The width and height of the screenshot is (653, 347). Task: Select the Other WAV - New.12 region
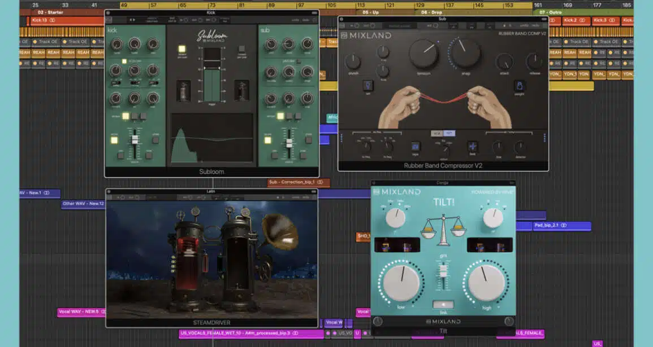(83, 204)
